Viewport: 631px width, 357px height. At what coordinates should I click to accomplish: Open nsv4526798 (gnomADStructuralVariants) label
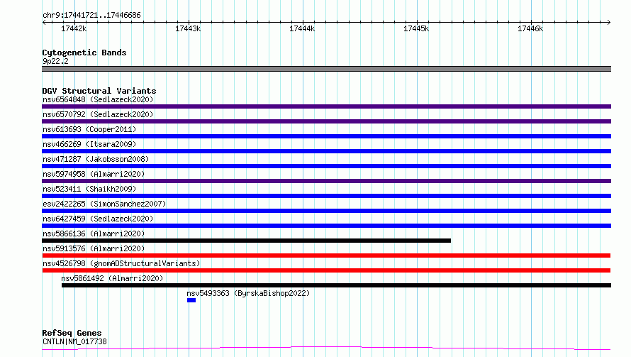[x=121, y=263]
